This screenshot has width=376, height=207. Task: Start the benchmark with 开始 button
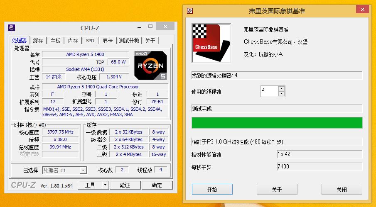(x=212, y=189)
